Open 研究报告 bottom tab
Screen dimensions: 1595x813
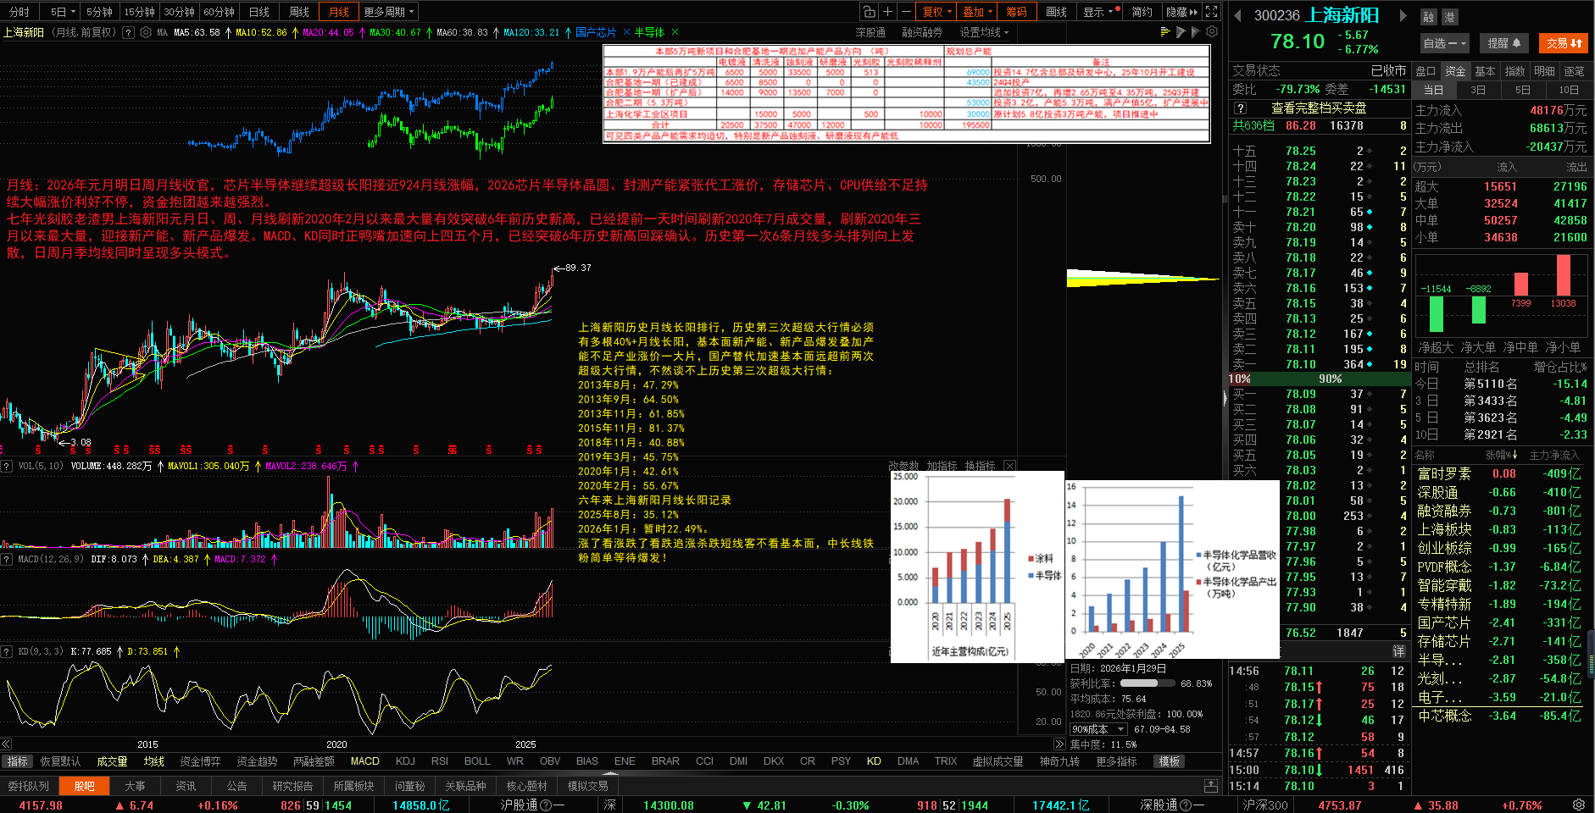pyautogui.click(x=293, y=786)
